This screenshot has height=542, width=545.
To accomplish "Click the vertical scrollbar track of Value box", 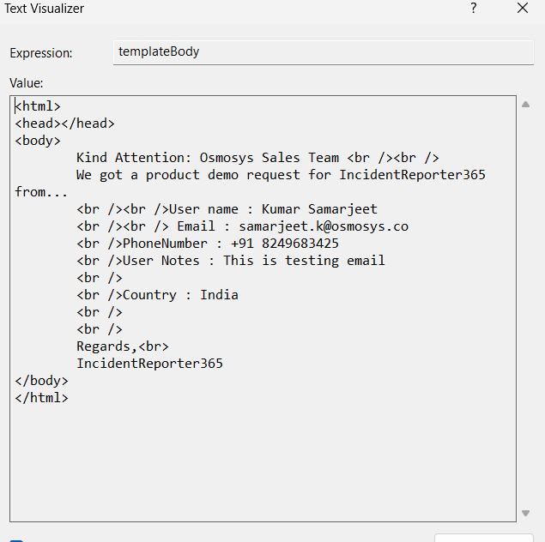I will tap(525, 309).
